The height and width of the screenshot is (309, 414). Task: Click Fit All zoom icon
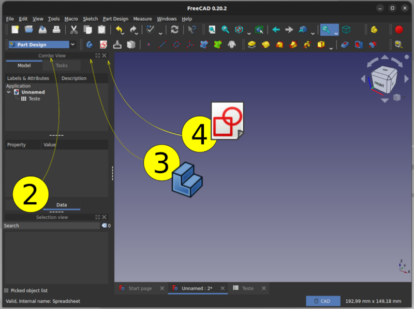point(212,30)
